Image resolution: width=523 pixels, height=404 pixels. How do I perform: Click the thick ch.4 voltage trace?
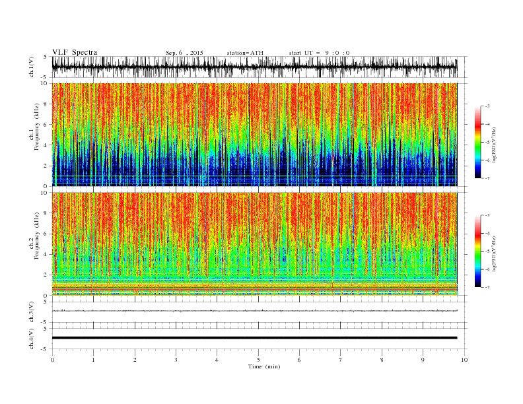tap(254, 338)
